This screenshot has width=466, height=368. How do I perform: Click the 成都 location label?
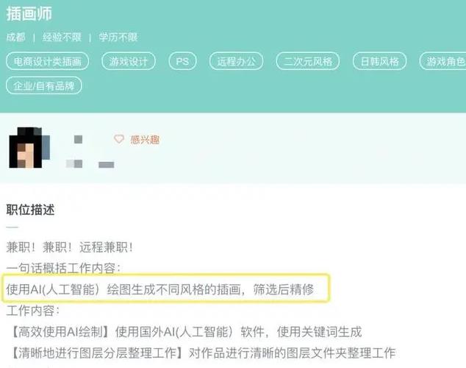point(15,38)
